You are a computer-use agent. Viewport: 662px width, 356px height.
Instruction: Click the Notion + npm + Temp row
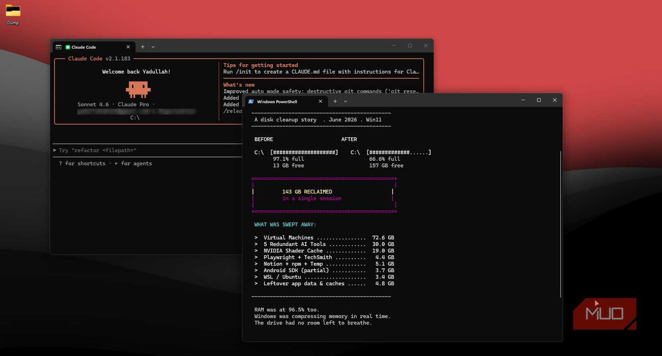324,264
